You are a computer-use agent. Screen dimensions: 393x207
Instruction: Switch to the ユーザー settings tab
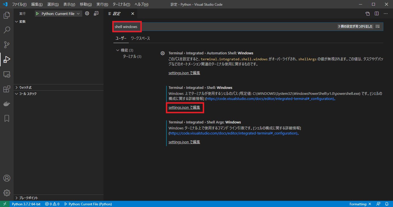click(x=121, y=38)
